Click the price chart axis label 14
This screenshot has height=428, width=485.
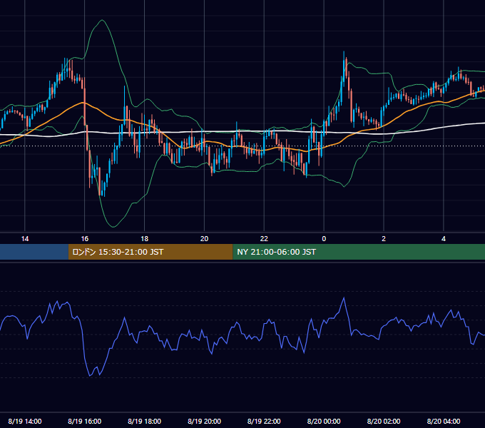click(25, 239)
